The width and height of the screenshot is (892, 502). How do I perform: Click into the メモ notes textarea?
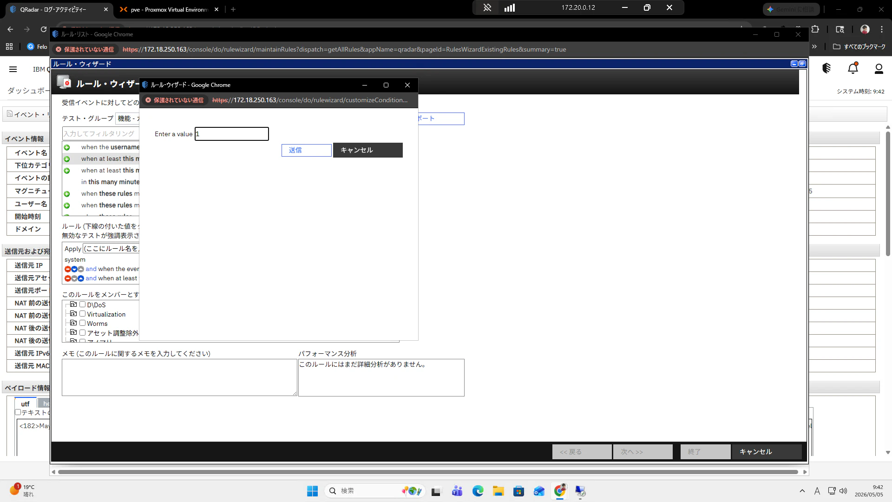click(x=179, y=377)
